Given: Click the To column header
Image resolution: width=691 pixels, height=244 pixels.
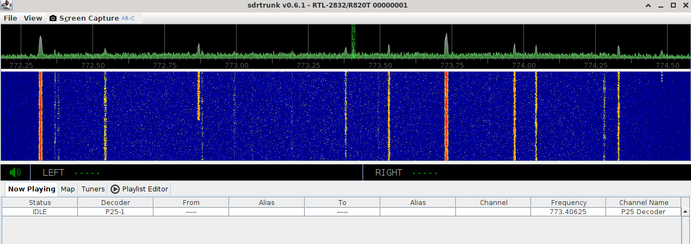Looking at the screenshot, I should pyautogui.click(x=342, y=202).
